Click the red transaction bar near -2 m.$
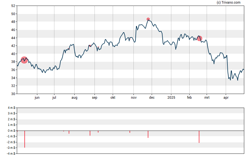 pyautogui.click(x=199, y=137)
